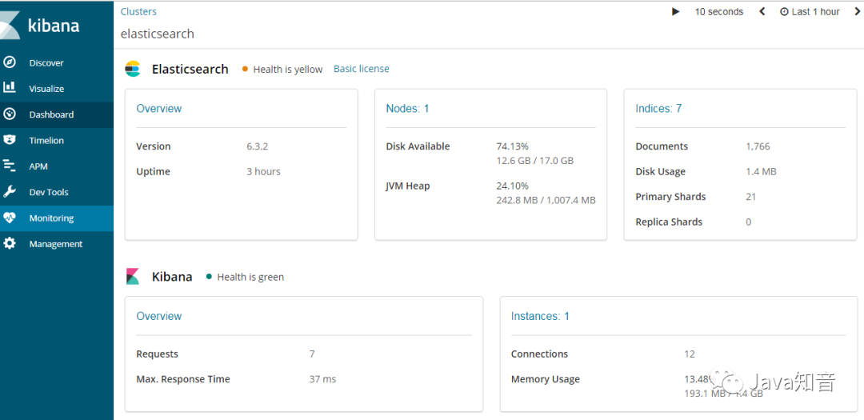Click the Elasticsearch product logo

133,69
